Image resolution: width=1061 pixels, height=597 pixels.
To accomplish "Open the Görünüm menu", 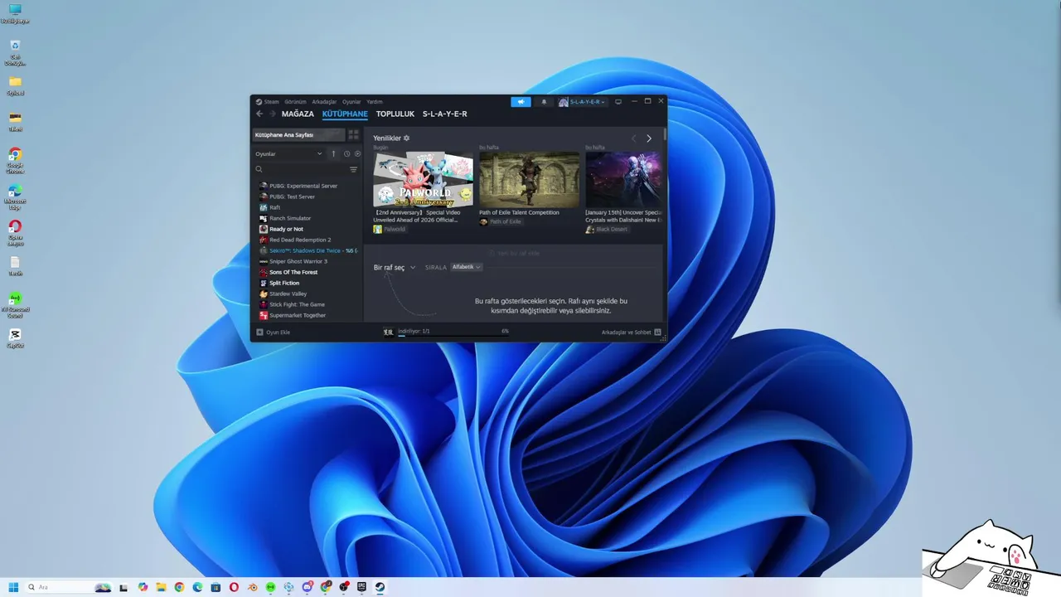I will (x=295, y=102).
